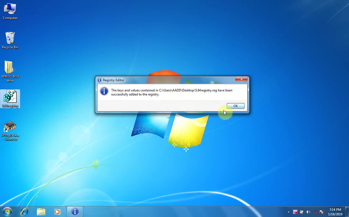
Task: Select the Recycle Bin icon
Action: coord(10,40)
